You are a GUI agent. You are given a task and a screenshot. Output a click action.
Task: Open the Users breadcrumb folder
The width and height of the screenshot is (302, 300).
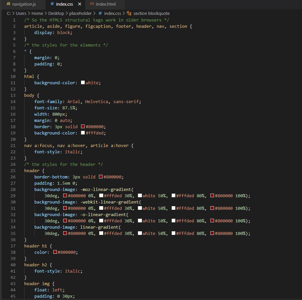21,14
